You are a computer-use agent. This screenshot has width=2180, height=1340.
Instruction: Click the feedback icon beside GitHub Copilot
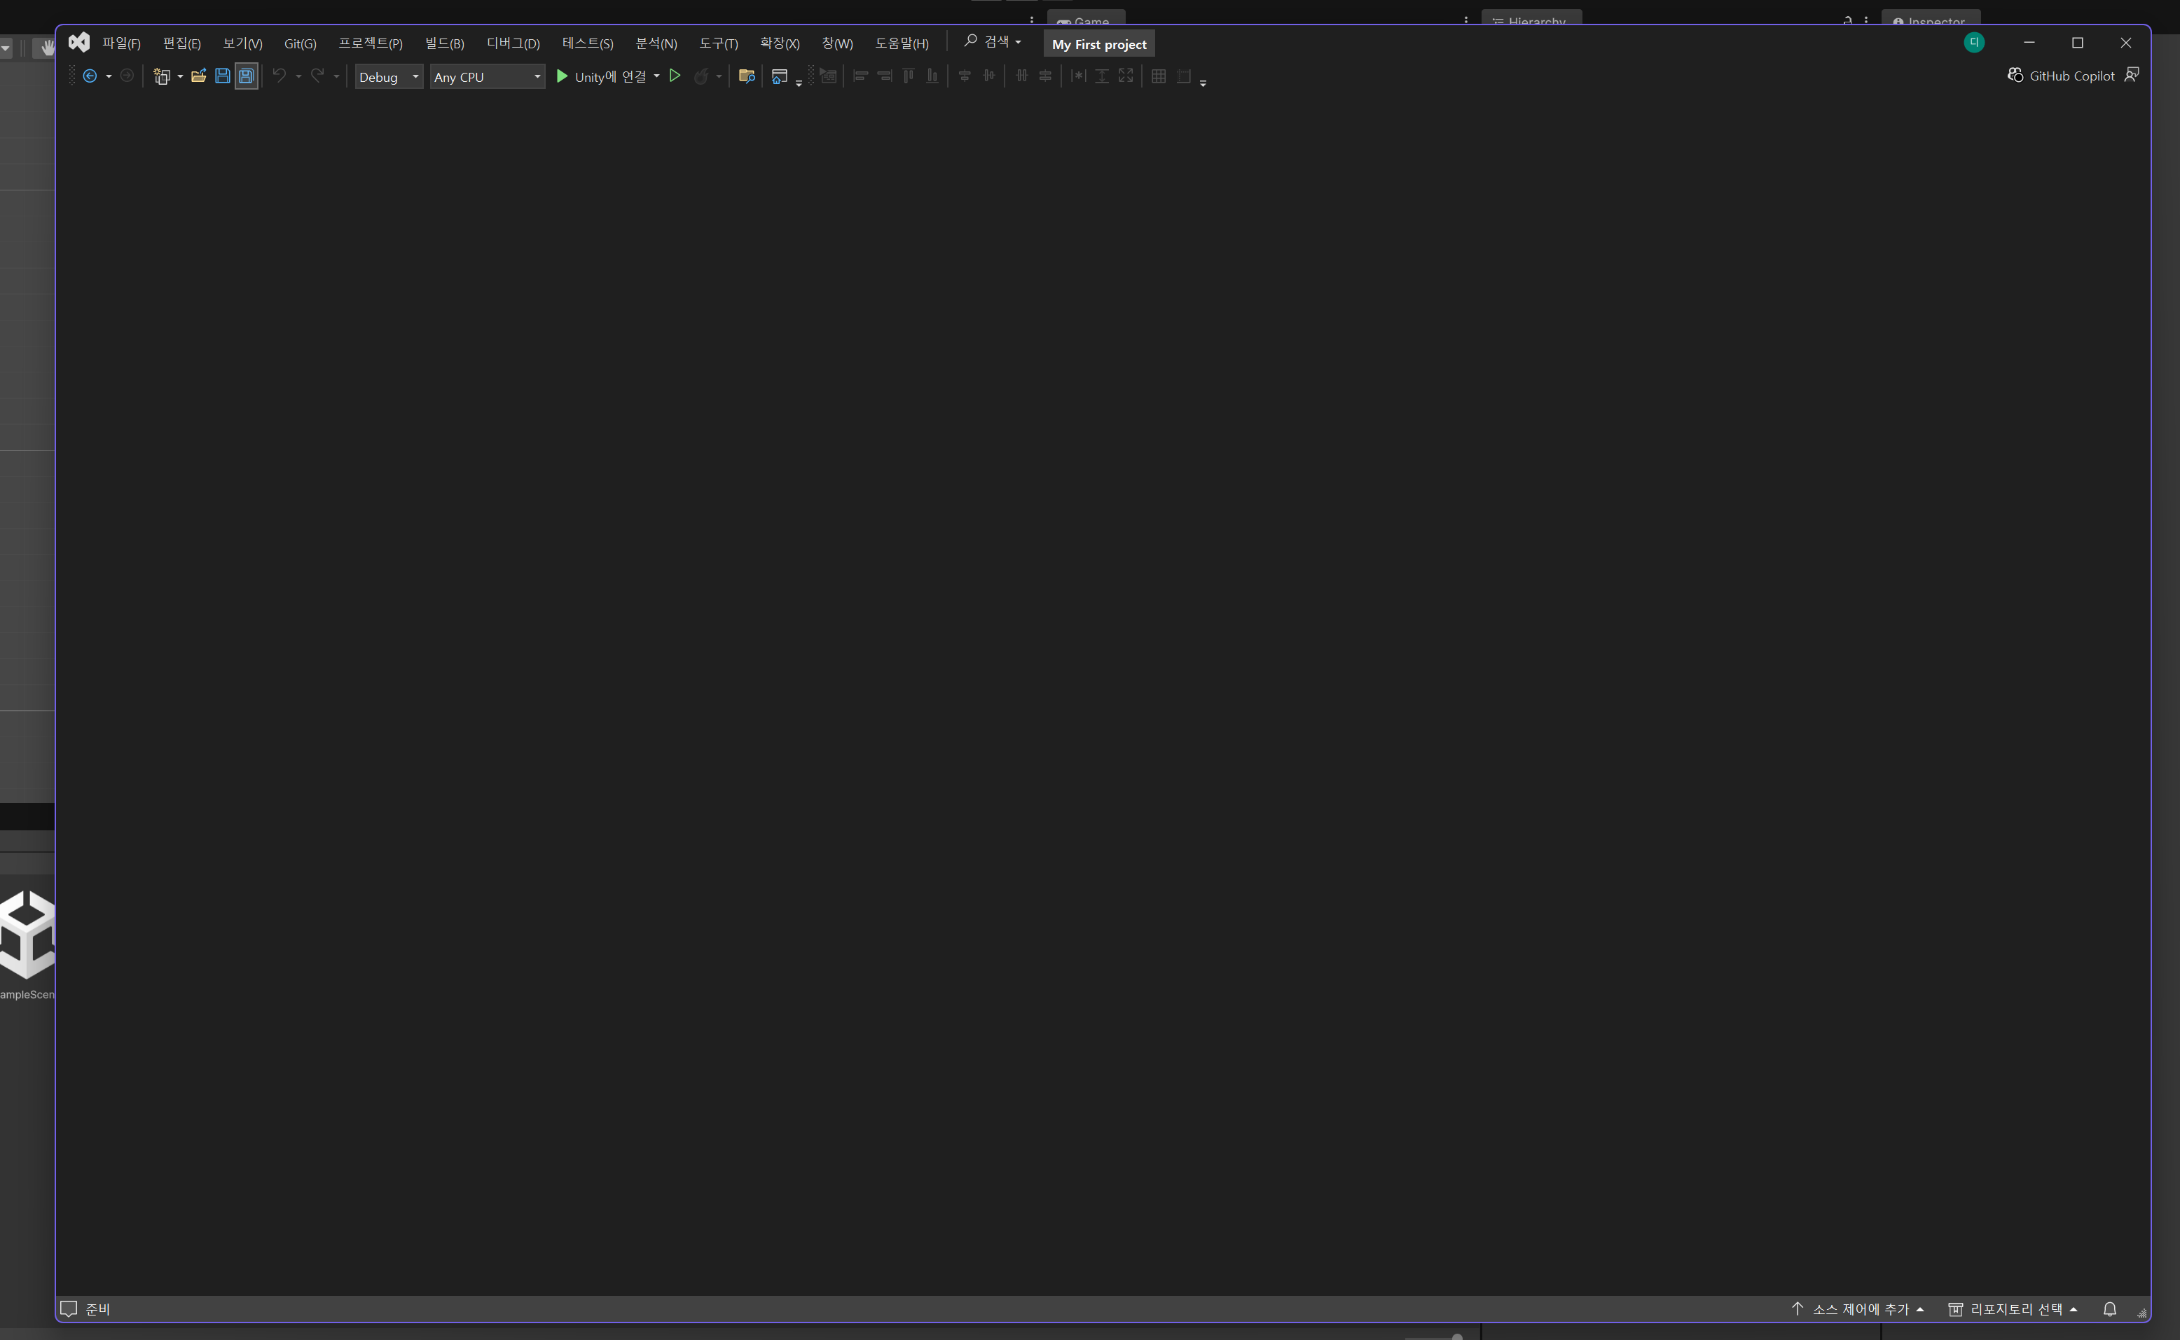pyautogui.click(x=2132, y=76)
